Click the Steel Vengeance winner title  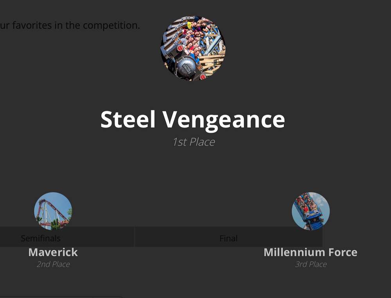click(x=193, y=120)
